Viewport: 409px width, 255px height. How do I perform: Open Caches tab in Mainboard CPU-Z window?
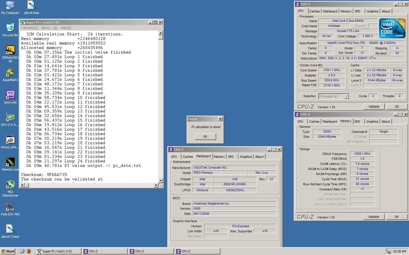click(188, 157)
